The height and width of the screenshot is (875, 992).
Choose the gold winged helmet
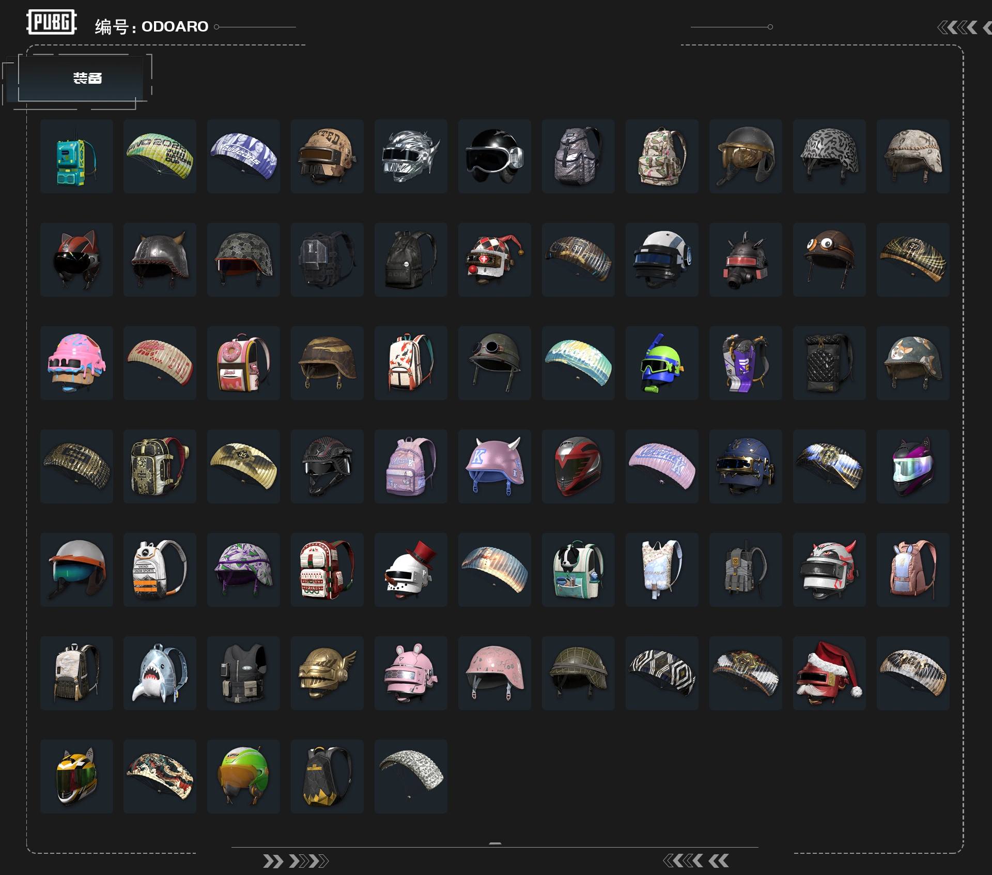(328, 673)
